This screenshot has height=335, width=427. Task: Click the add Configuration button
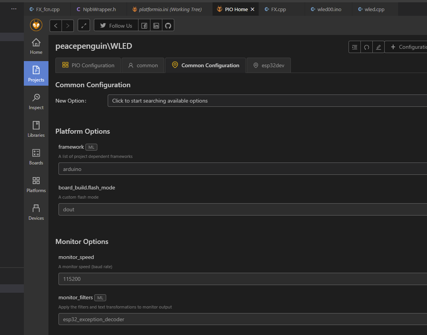tap(406, 47)
